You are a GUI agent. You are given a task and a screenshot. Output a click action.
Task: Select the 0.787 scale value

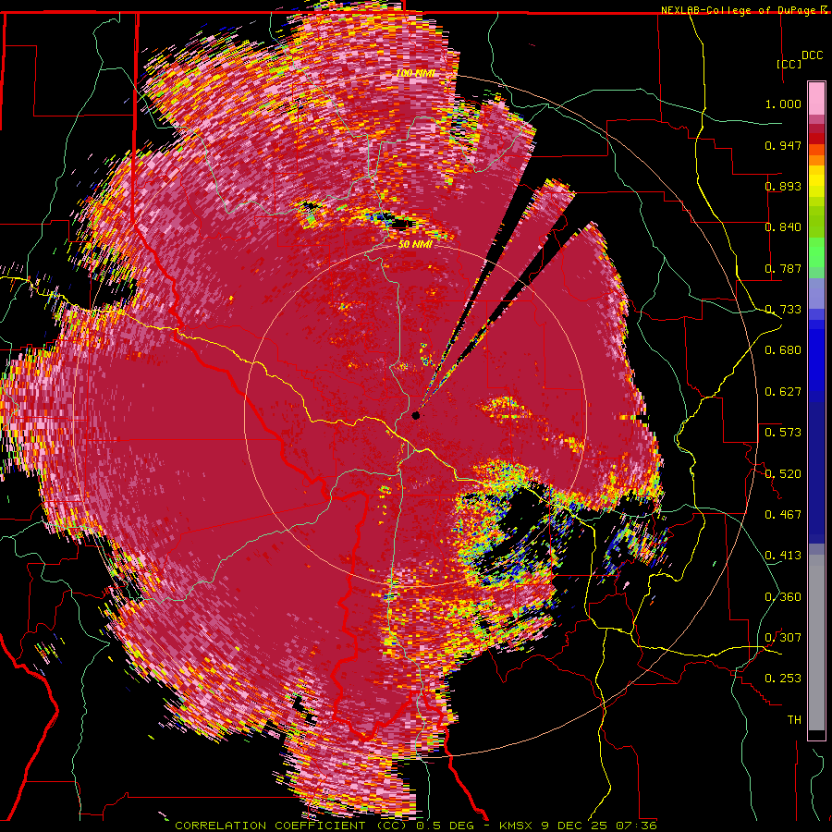tap(783, 268)
